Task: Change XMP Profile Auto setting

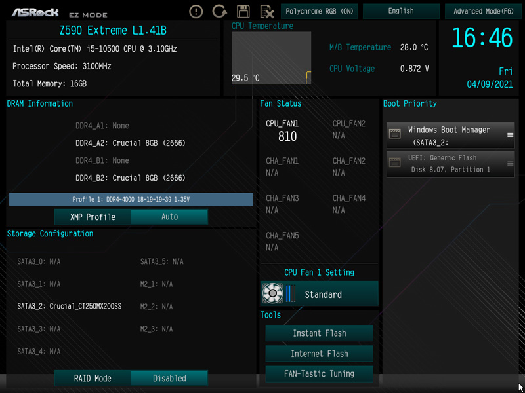Action: pos(169,217)
